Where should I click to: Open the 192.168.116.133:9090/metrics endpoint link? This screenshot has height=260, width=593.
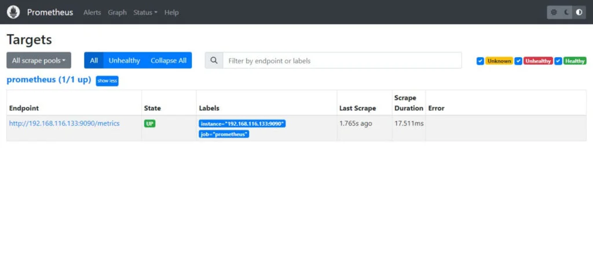click(64, 124)
